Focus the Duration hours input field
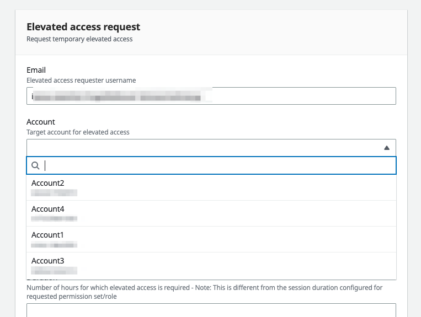This screenshot has width=421, height=317. pyautogui.click(x=211, y=310)
